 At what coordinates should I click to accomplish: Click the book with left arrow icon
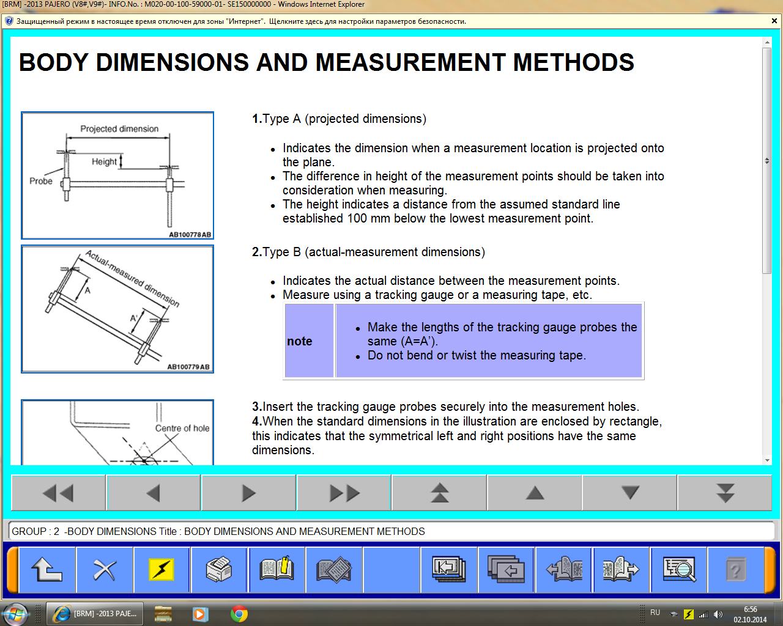564,570
